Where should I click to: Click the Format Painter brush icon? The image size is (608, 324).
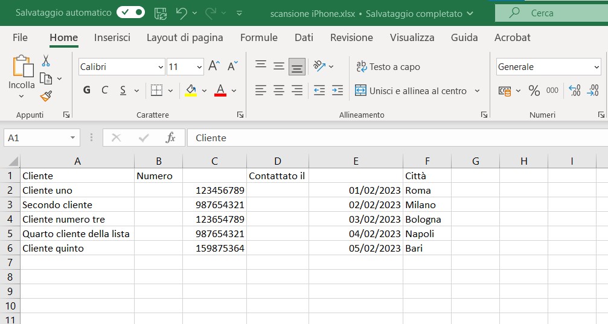click(x=46, y=96)
